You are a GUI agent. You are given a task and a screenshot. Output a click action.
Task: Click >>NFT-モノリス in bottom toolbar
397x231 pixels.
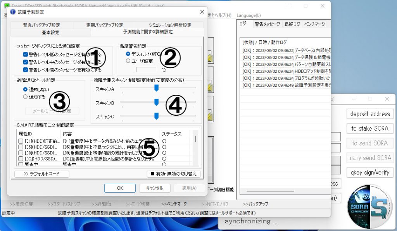215,204
